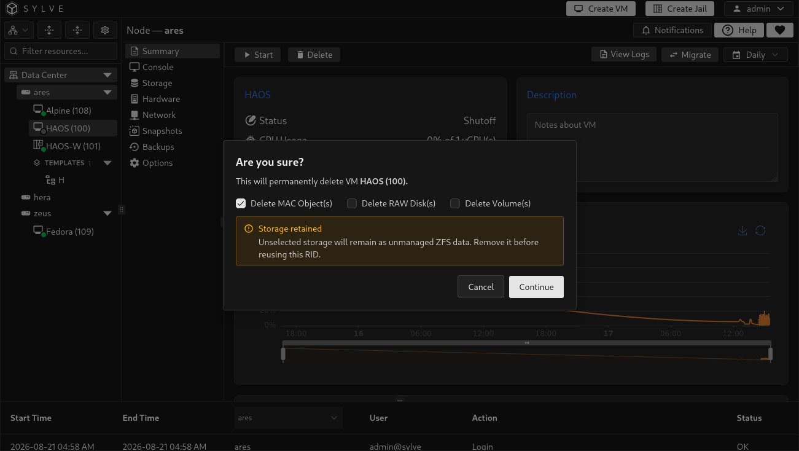This screenshot has width=799, height=451.
Task: Click the Migrate button
Action: [690, 55]
